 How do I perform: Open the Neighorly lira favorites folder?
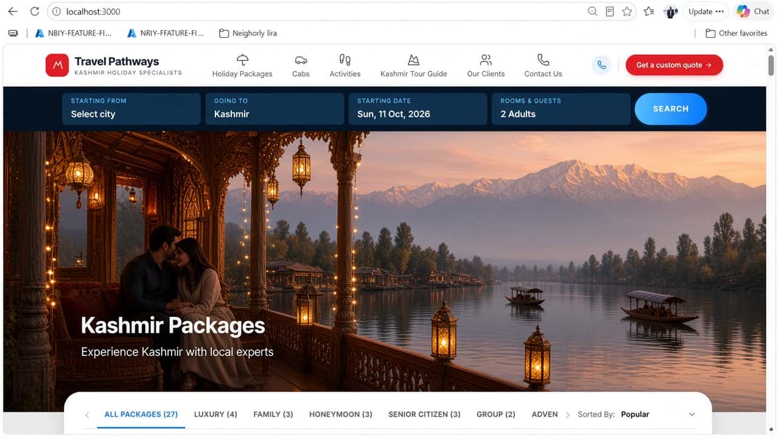click(248, 33)
